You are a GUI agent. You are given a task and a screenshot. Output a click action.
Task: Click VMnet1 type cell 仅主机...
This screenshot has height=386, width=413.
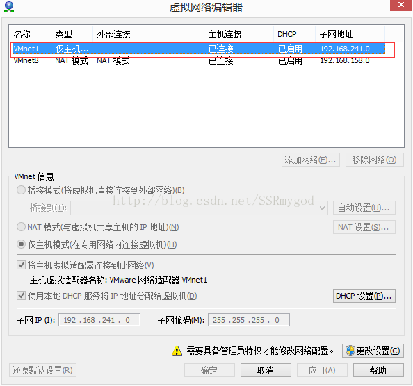72,49
